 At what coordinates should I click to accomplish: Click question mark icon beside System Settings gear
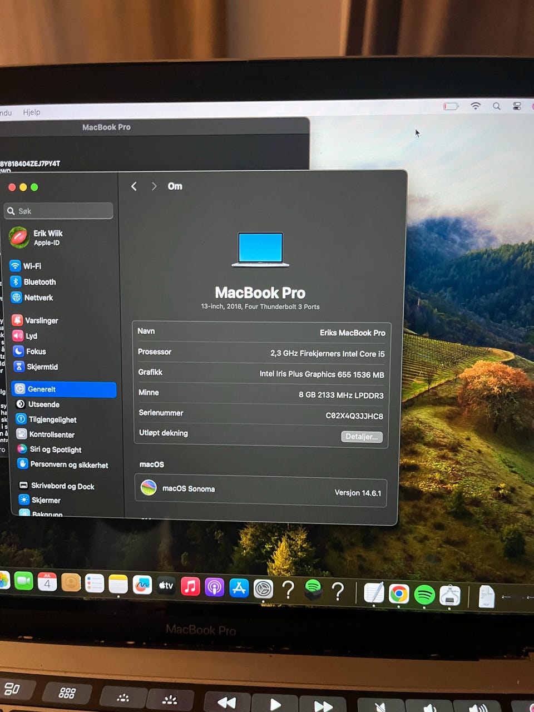point(288,590)
